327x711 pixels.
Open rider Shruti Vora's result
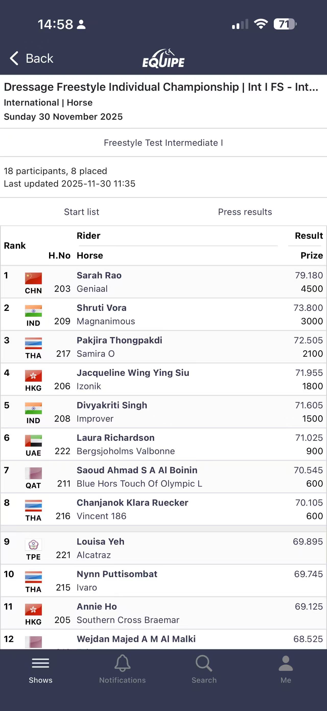(101, 308)
